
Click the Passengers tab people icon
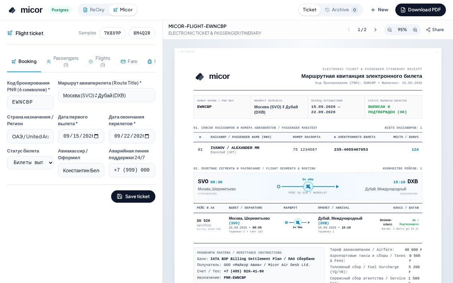(49, 62)
